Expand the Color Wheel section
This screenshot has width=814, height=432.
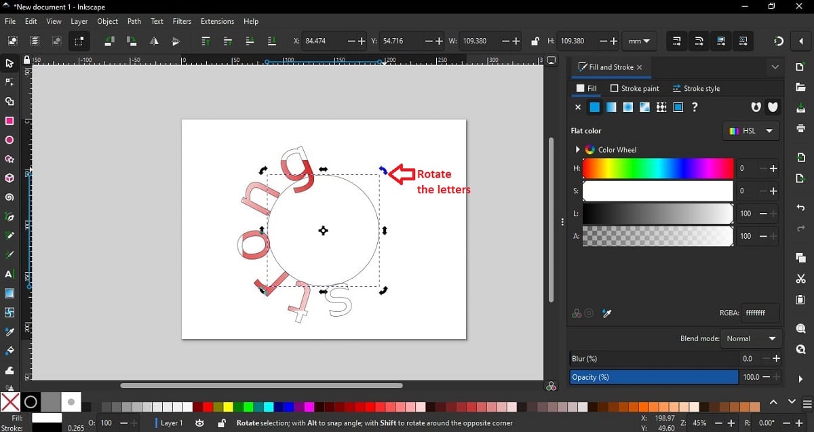(x=578, y=150)
